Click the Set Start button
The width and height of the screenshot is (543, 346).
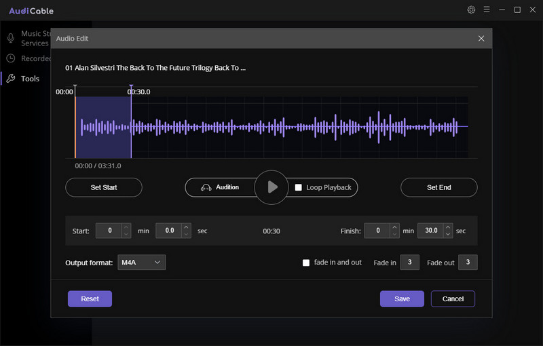tap(104, 187)
